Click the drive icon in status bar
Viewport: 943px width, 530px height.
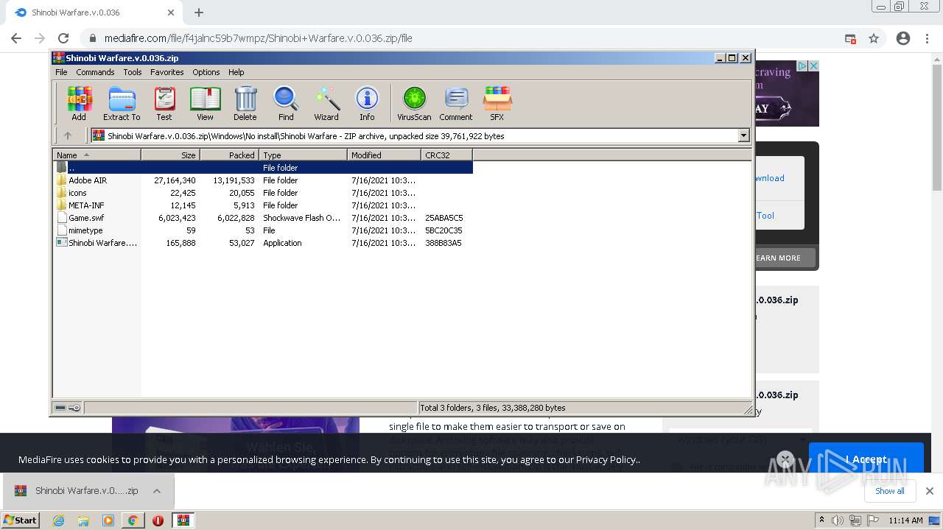[61, 408]
